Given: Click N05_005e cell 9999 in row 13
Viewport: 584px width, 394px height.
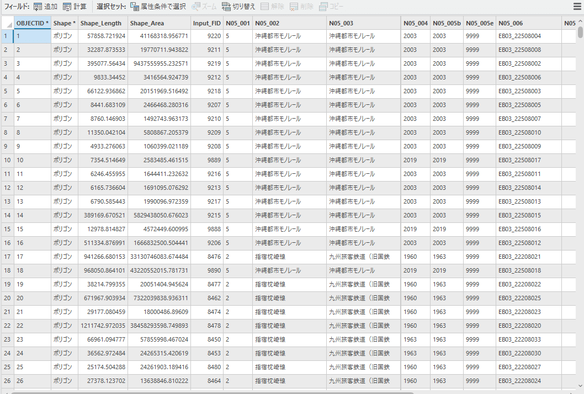Looking at the screenshot, I should point(480,201).
